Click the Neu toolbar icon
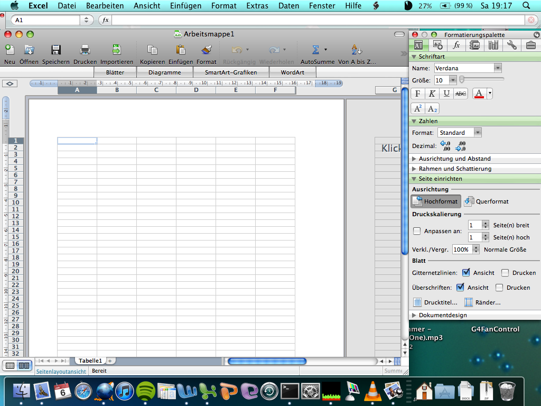Image resolution: width=541 pixels, height=406 pixels. point(10,50)
